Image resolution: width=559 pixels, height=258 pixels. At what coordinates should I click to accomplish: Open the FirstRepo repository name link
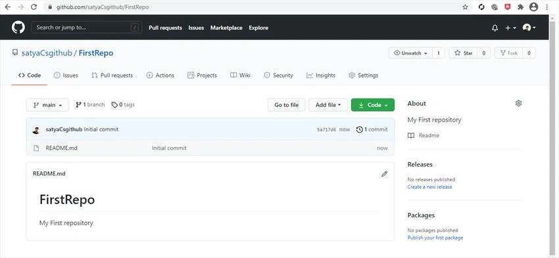(96, 53)
